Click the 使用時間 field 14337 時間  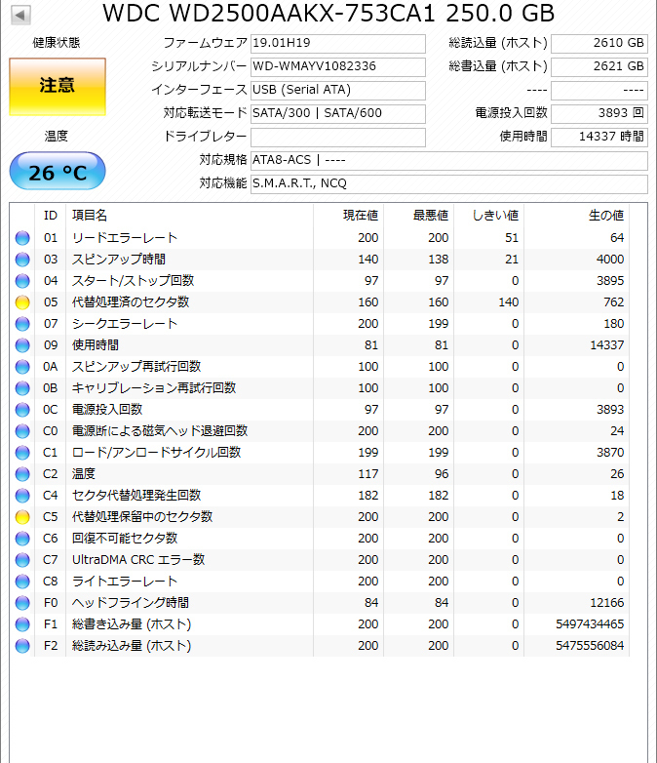click(x=599, y=137)
